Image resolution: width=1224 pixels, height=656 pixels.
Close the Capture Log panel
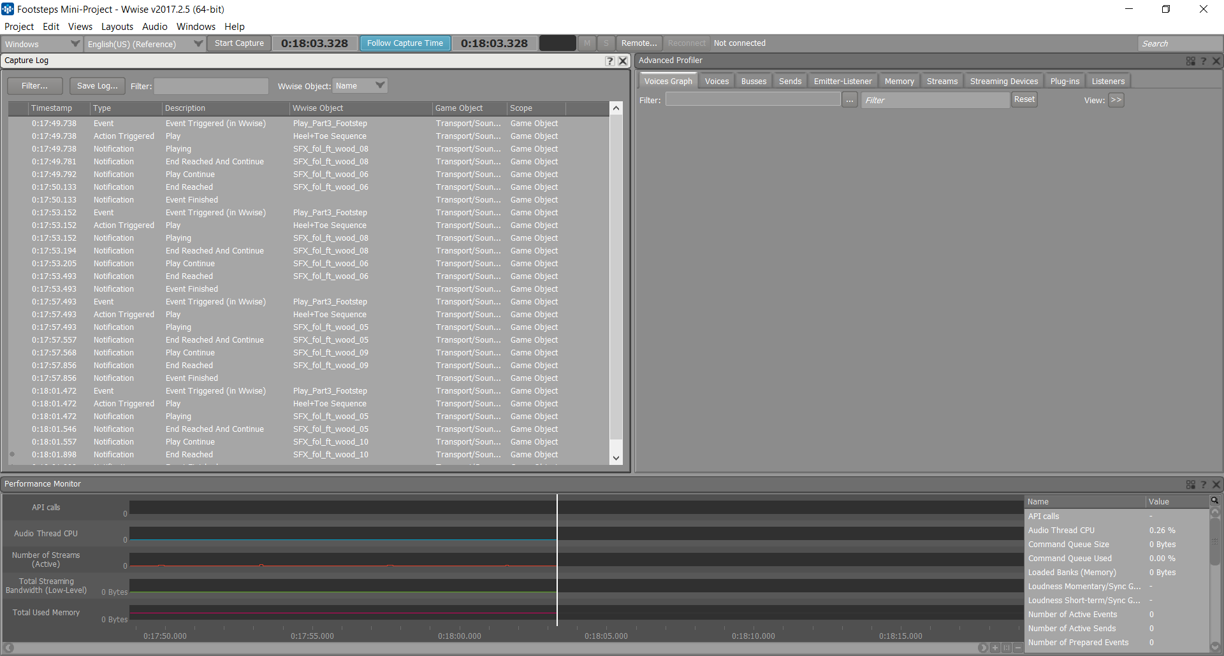click(x=623, y=61)
